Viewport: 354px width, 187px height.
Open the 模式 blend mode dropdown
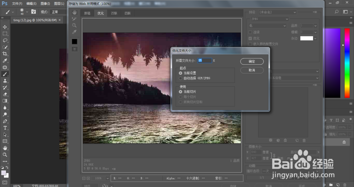coord(58,12)
